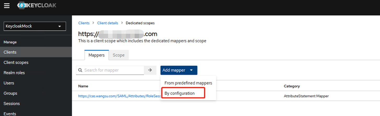Go to Users in sidebar
The width and height of the screenshot is (380, 116).
[9, 83]
